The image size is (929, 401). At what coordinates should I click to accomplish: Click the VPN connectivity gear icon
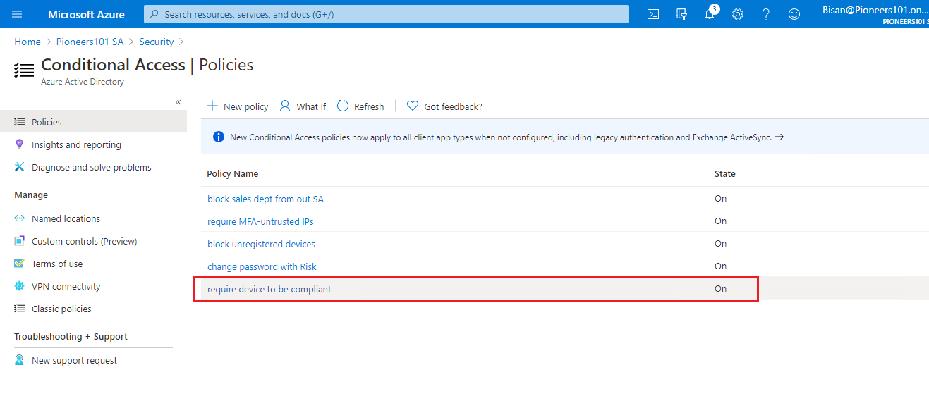click(x=20, y=286)
